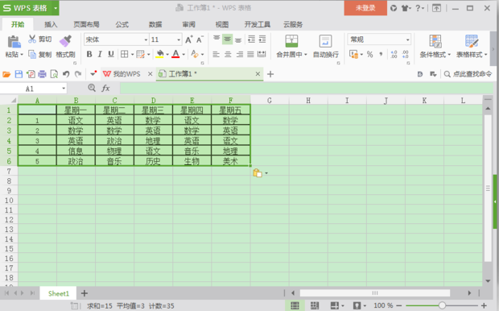
Task: Apply the red font color
Action: point(175,54)
